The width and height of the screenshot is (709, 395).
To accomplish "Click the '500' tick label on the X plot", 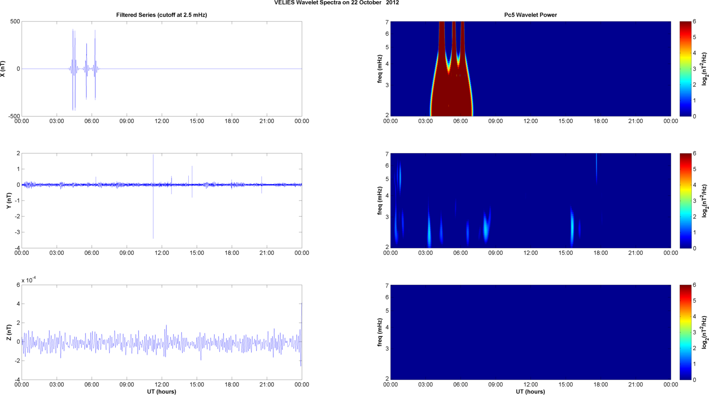I will point(15,21).
